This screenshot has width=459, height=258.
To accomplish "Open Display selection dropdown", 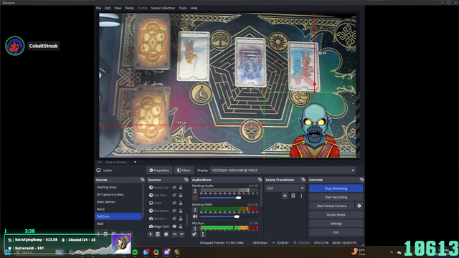I will pos(283,171).
